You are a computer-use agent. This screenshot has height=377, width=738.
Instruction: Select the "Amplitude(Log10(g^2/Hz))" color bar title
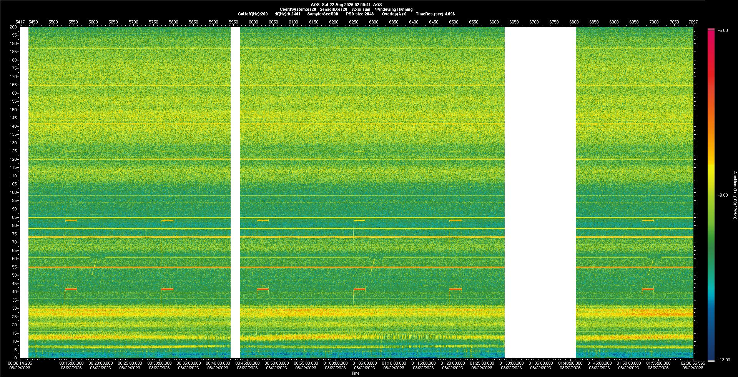(735, 195)
